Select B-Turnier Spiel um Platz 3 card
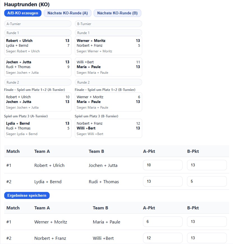This screenshot has width=233, height=244. (x=108, y=128)
